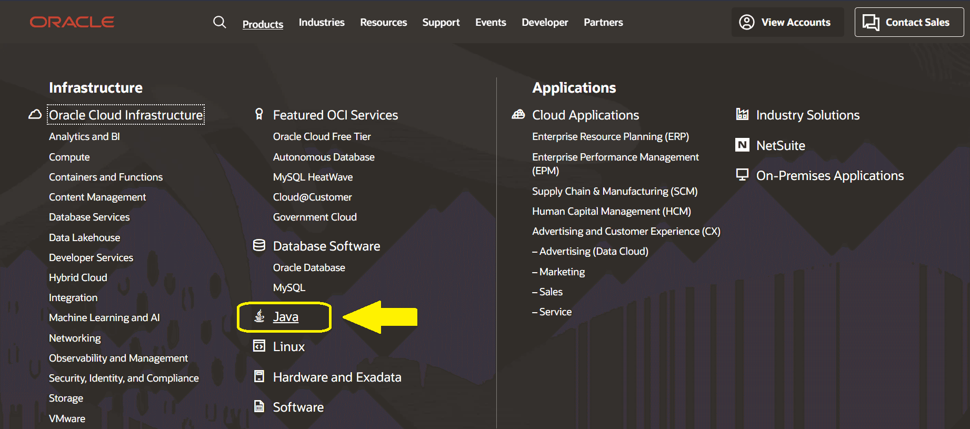Click the database icon beside Database Software
The height and width of the screenshot is (429, 970).
(259, 245)
